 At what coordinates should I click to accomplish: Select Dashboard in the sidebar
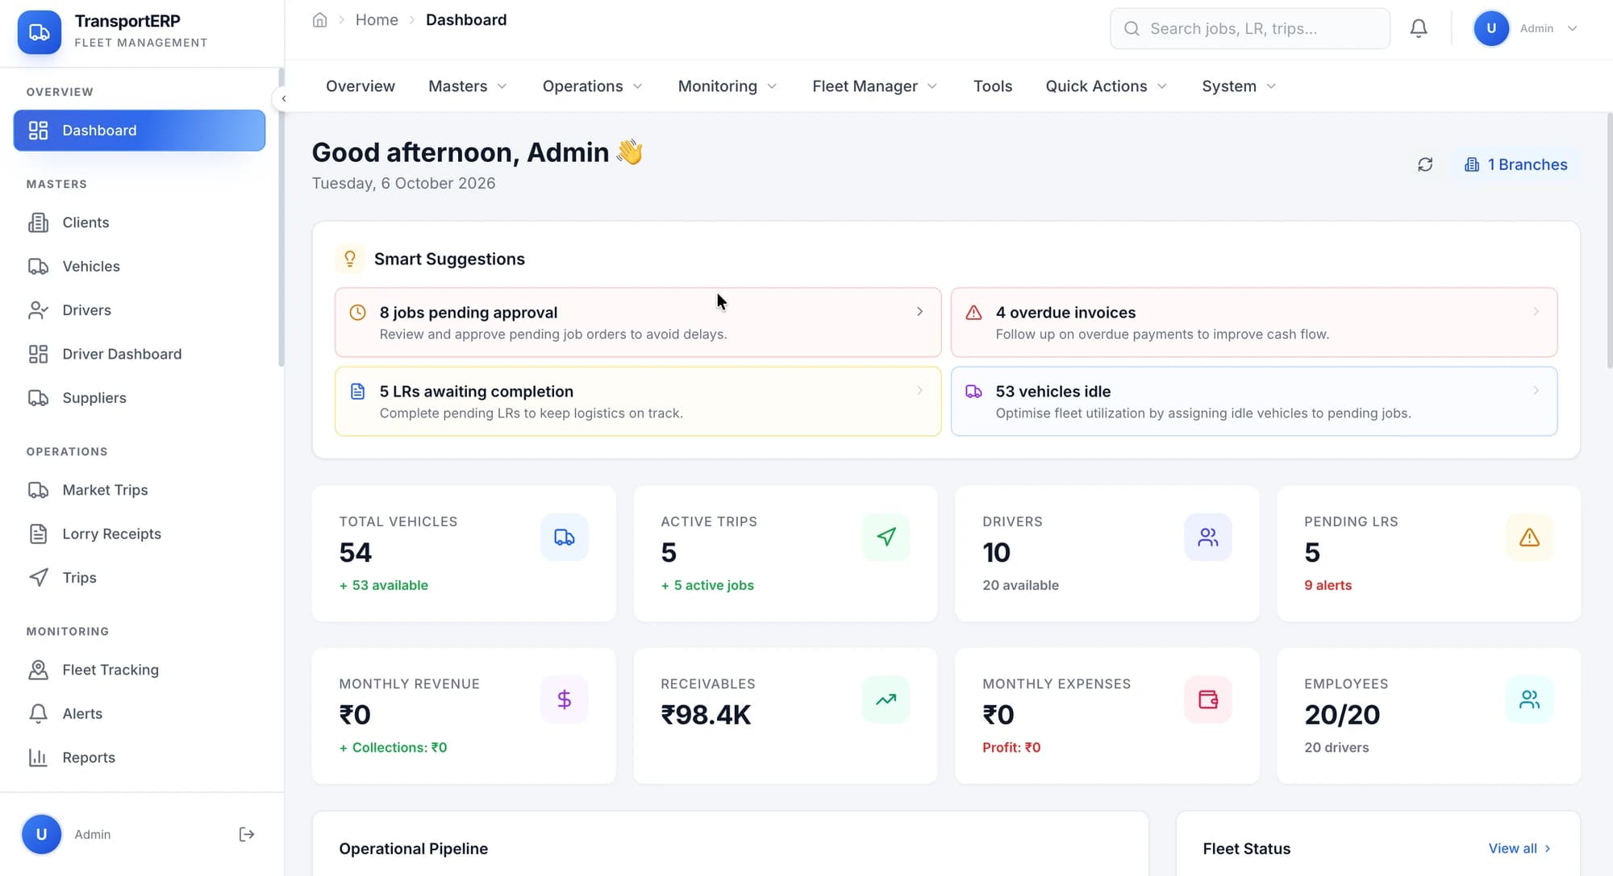[140, 131]
